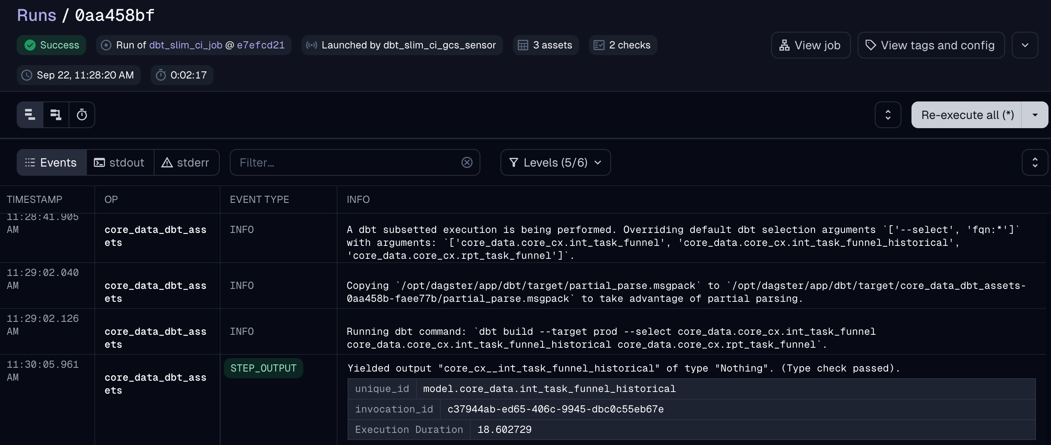
Task: Click Re-execute all (*) button
Action: 967,115
